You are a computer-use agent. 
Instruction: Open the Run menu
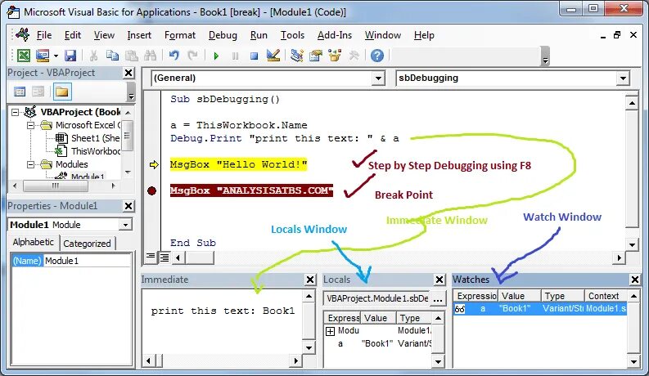point(259,35)
